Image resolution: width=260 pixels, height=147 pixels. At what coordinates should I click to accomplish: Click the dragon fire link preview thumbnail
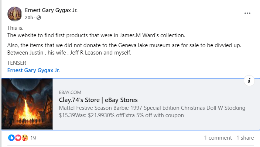coord(27,104)
